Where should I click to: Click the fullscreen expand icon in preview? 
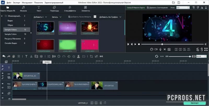(x=206, y=49)
